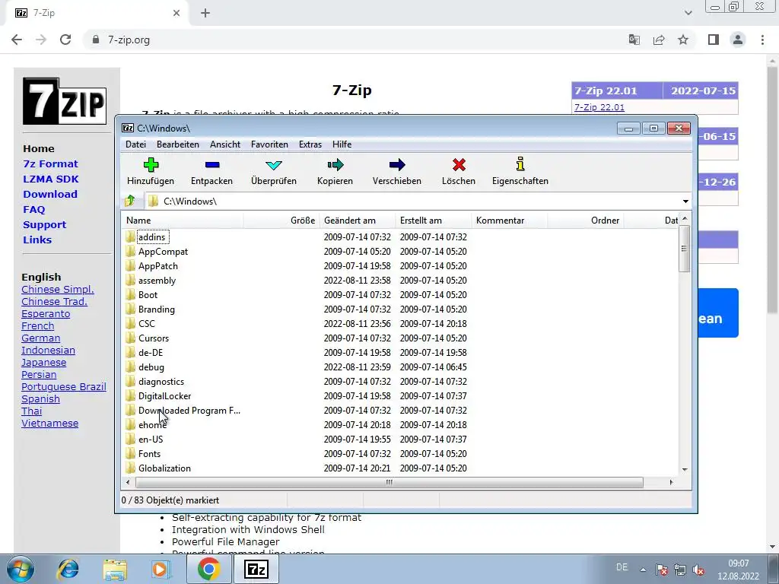Bookmark this page with star icon

[683, 40]
